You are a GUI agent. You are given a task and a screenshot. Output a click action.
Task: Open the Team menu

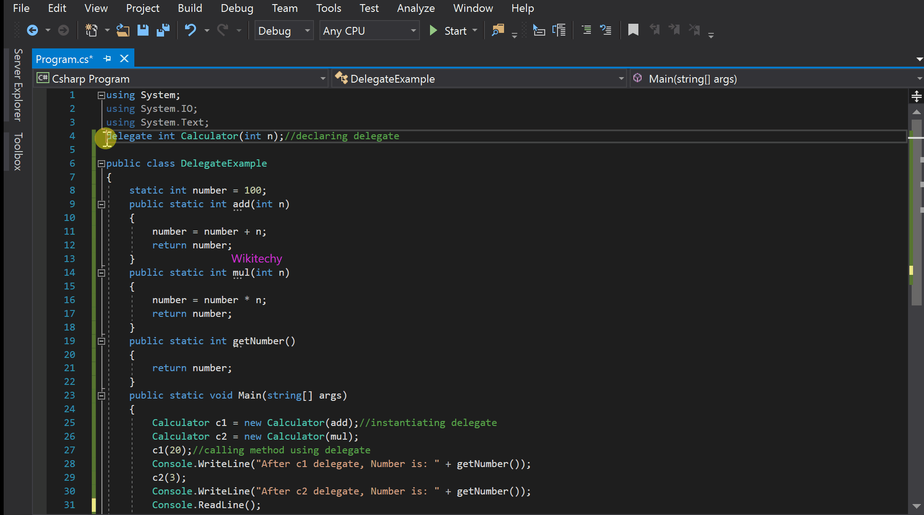[284, 8]
